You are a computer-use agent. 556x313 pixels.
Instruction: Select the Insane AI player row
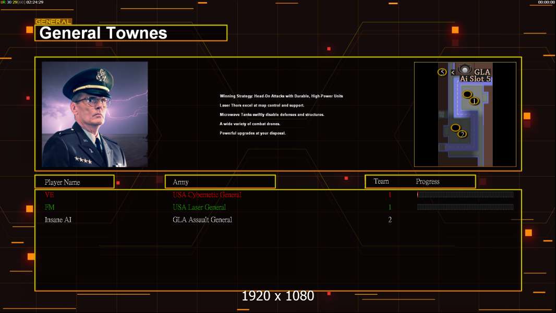pos(278,220)
